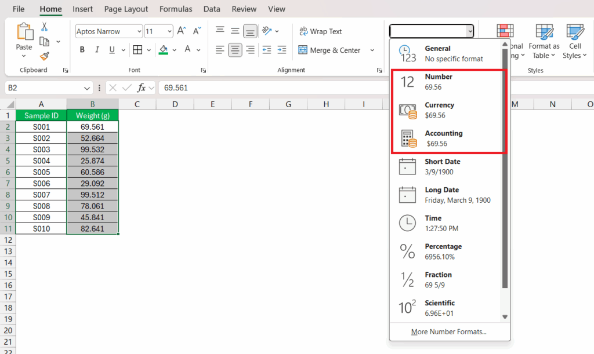Select the Format Painter brush
The height and width of the screenshot is (354, 594).
(x=44, y=56)
